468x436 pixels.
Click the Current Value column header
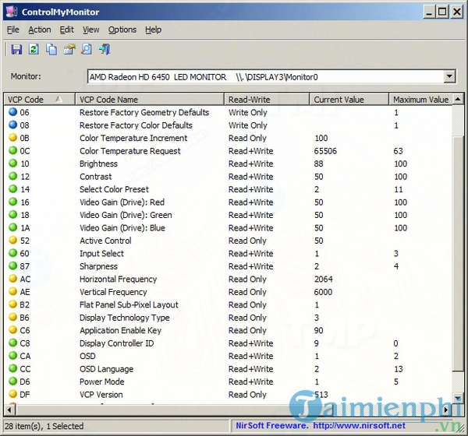click(349, 100)
